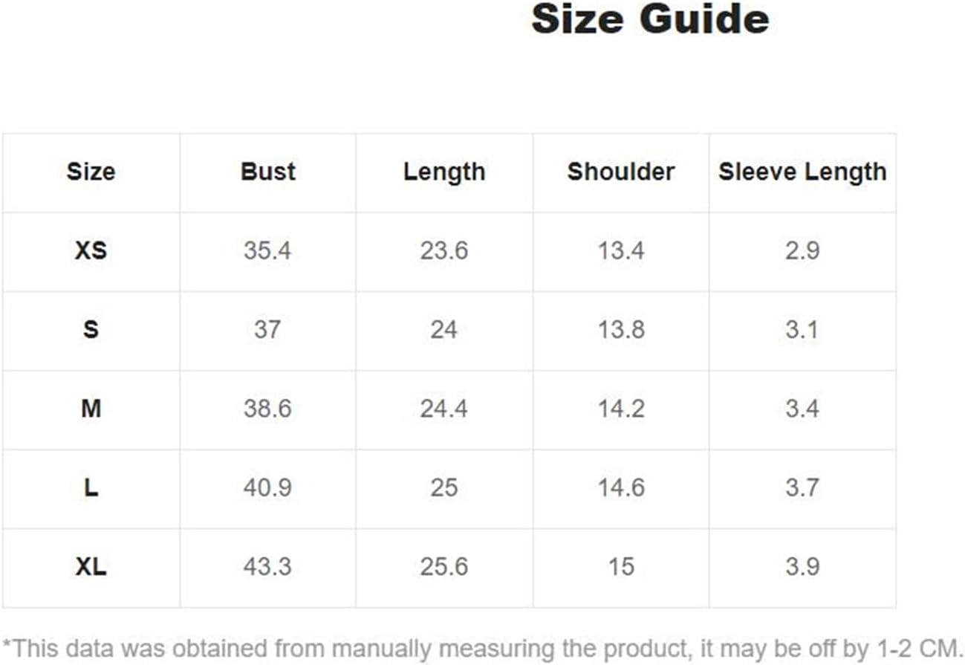Select the Size column header
Screen dimensions: 965x665
click(x=91, y=172)
